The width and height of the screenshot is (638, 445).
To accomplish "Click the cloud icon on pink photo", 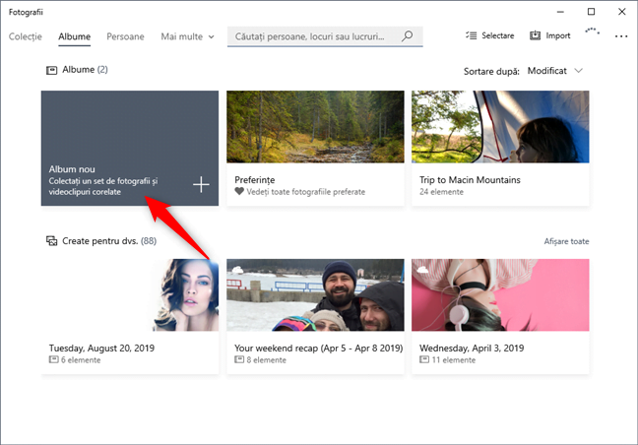I will tap(422, 270).
